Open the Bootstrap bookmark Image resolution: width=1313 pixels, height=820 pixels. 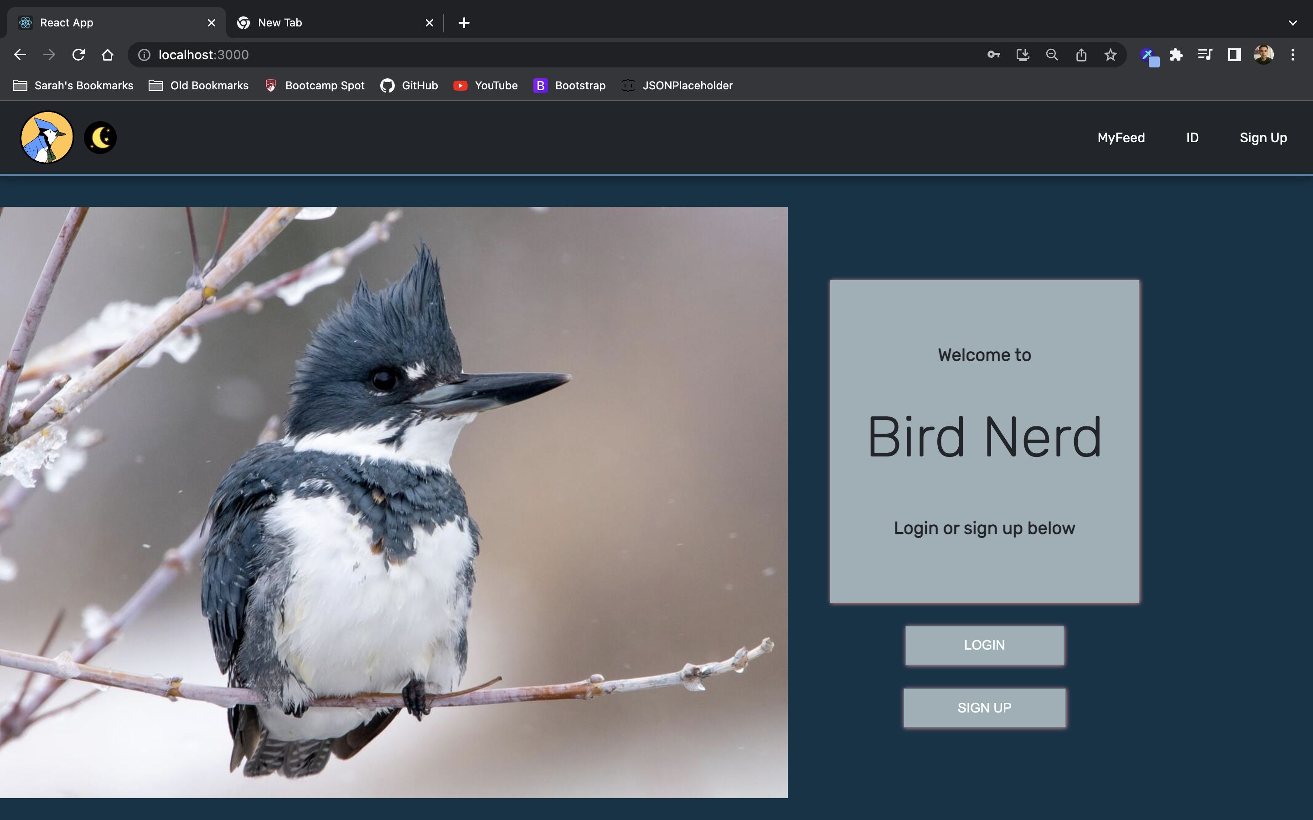tap(570, 86)
